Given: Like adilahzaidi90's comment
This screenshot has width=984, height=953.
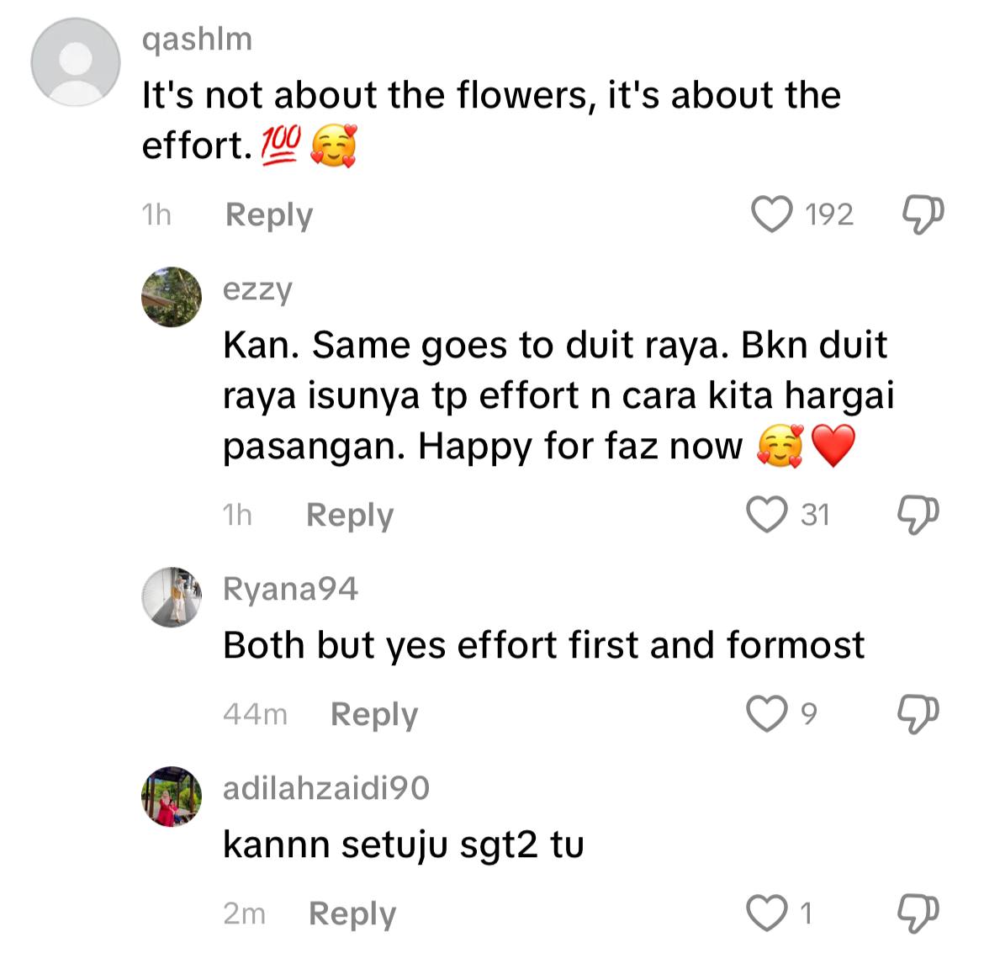Looking at the screenshot, I should (767, 913).
